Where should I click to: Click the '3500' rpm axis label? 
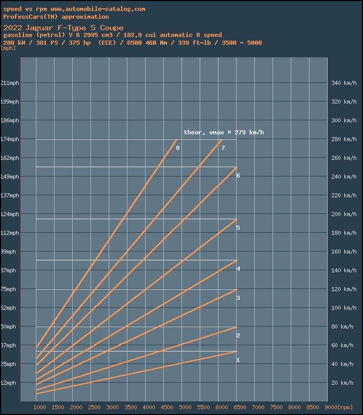[x=131, y=408]
